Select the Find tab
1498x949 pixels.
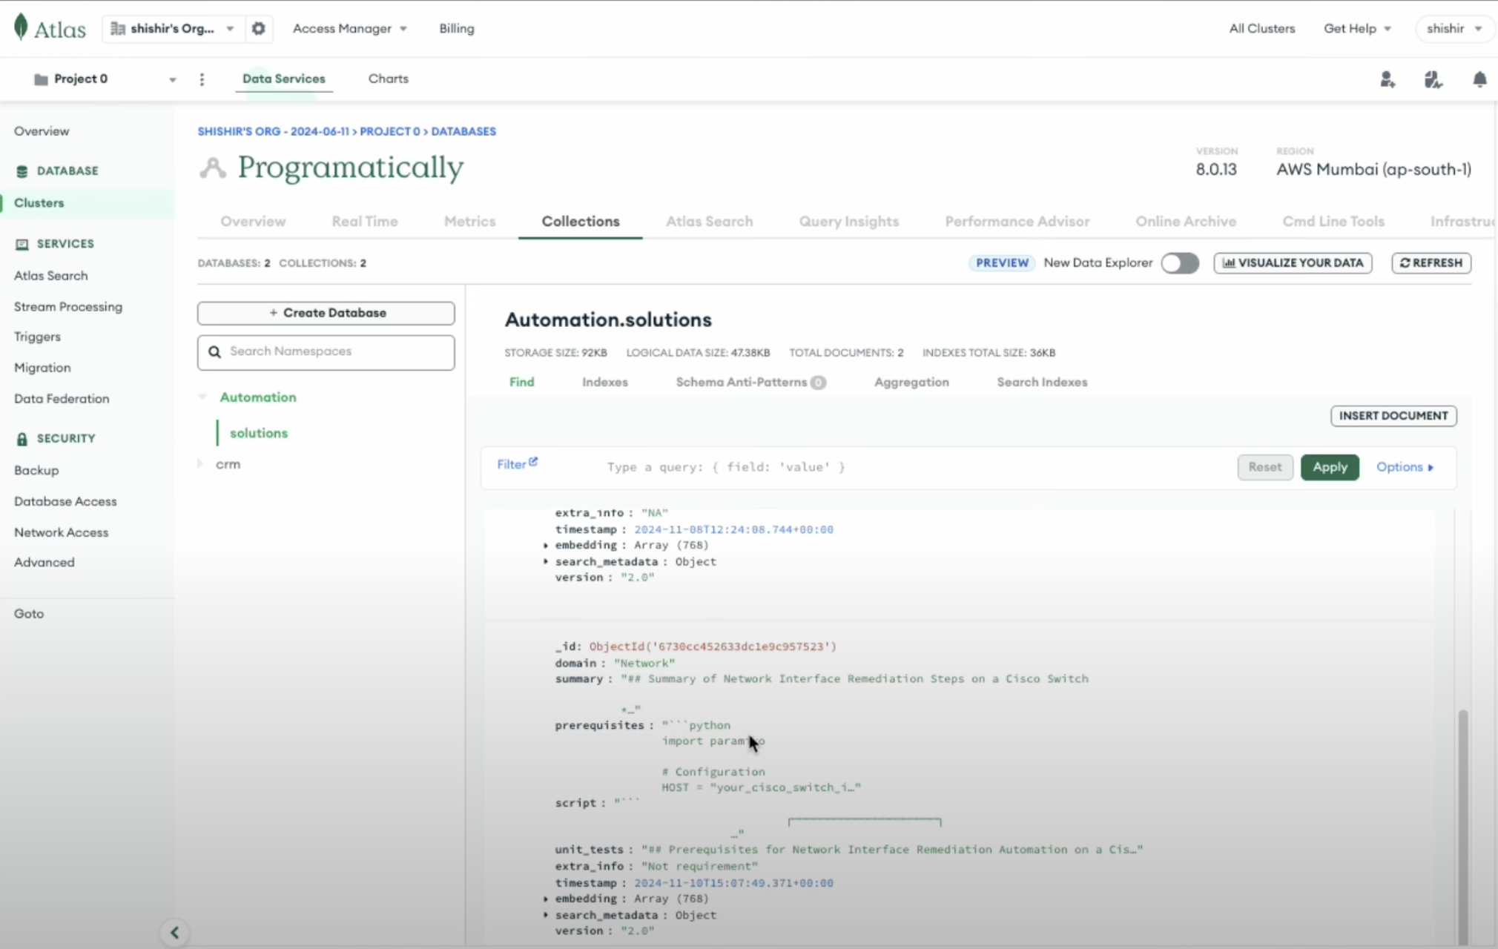(521, 383)
